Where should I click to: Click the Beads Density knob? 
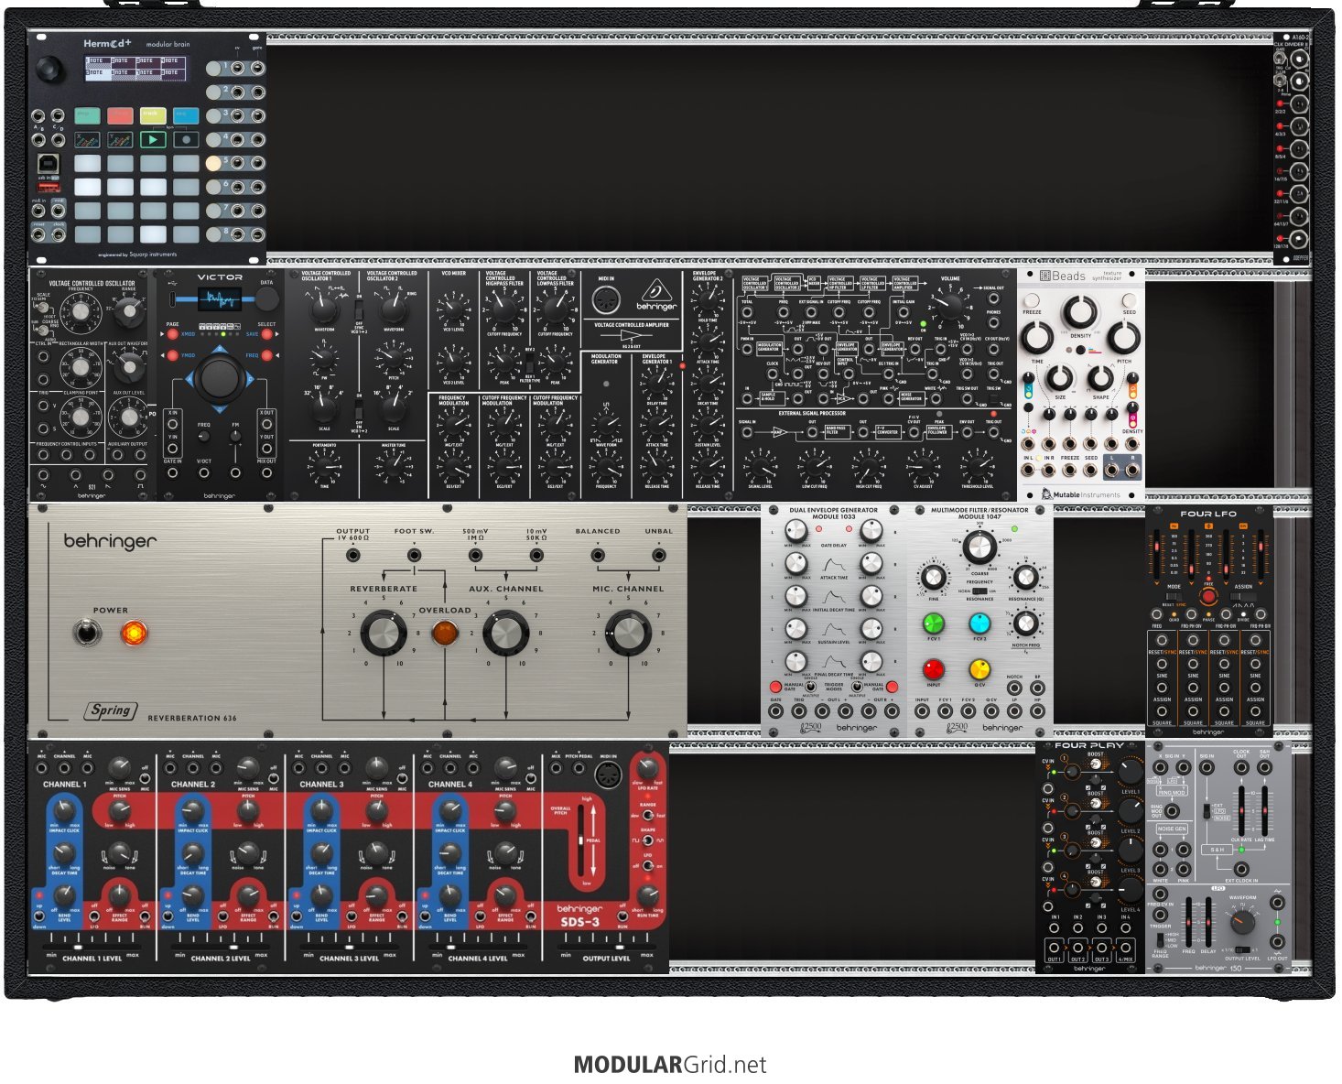1081,313
